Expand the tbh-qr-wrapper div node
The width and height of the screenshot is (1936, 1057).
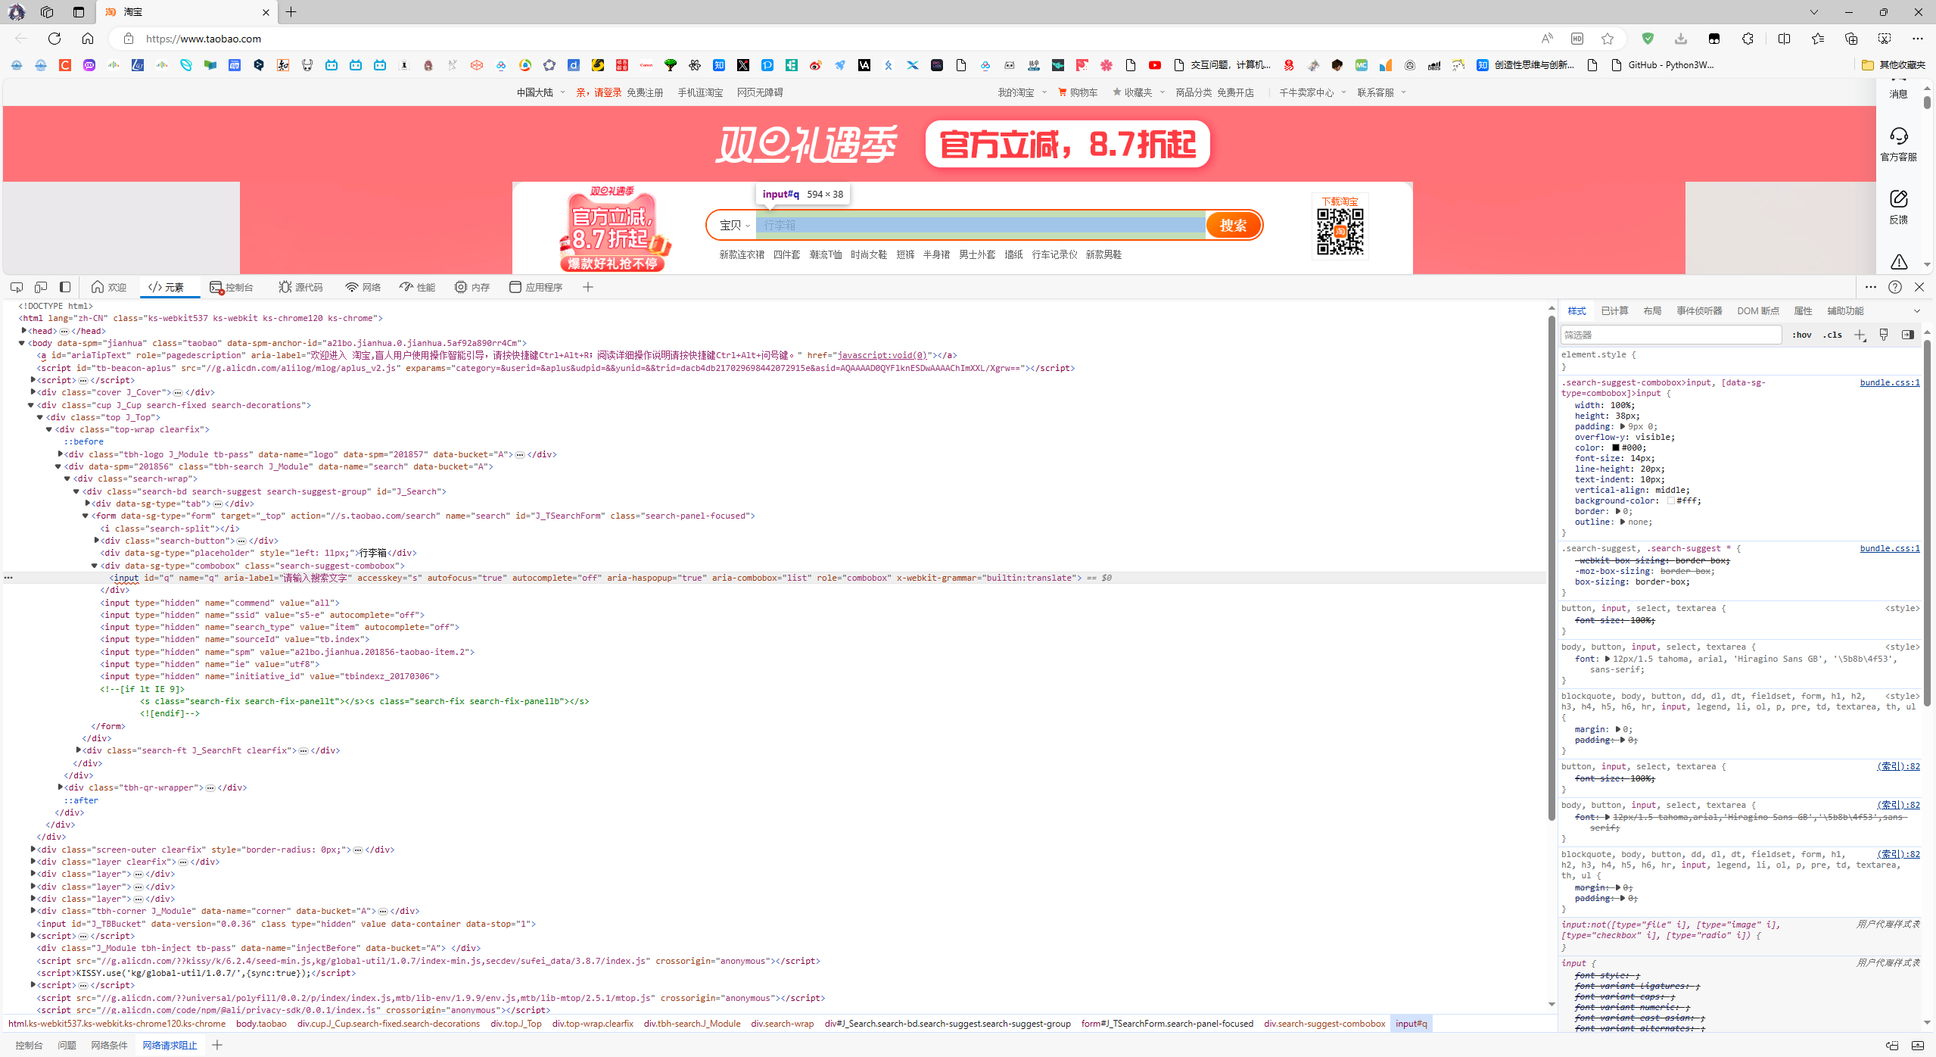coord(60,787)
